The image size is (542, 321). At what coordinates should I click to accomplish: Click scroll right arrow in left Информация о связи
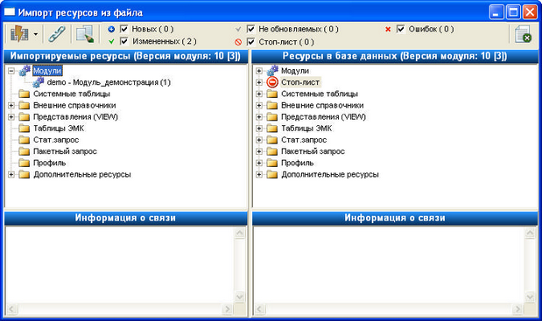tap(227, 309)
